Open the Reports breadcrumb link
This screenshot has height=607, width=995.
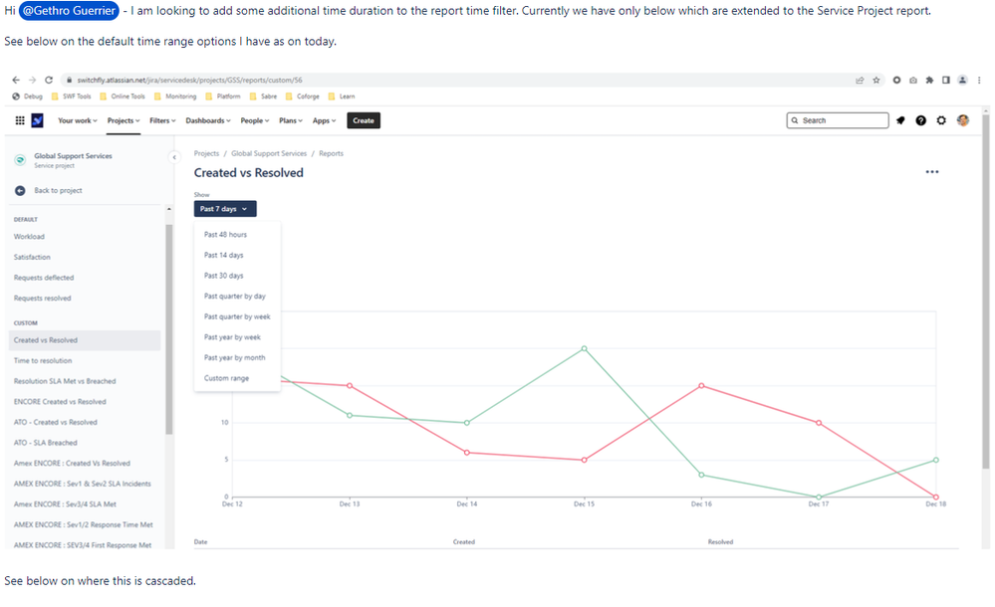point(331,153)
